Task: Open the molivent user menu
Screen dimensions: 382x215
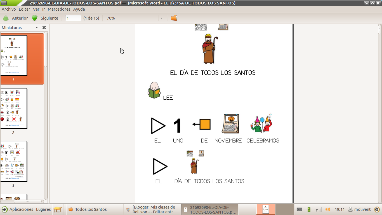Action: (x=360, y=209)
